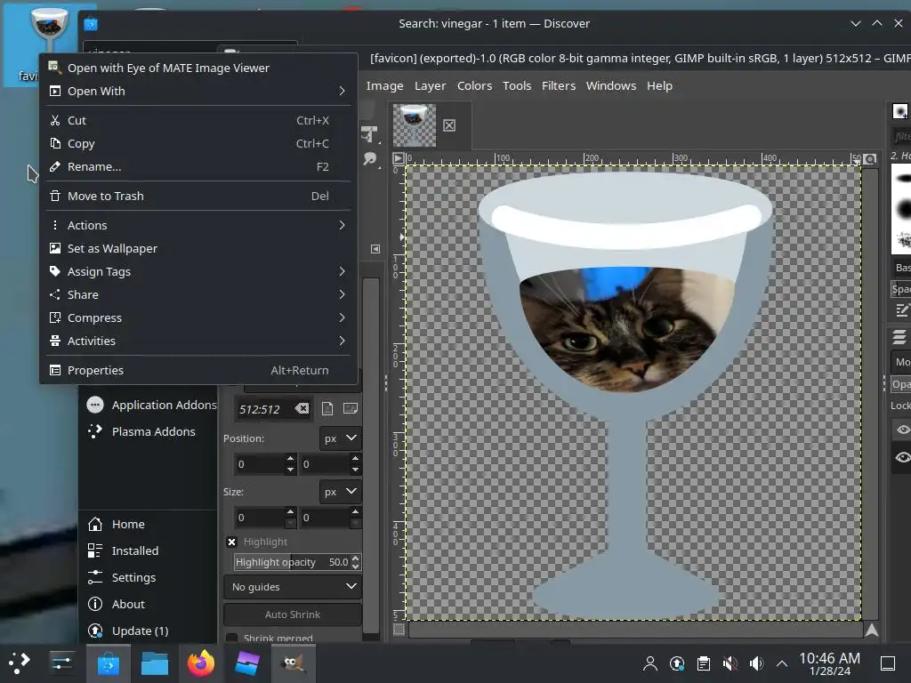The image size is (911, 683).
Task: Choose Set as Wallpaper
Action: pos(198,249)
